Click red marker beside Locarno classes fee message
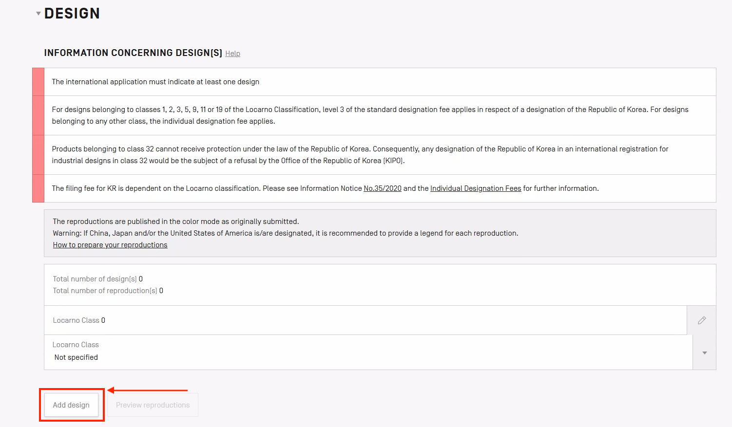732x427 pixels. [x=38, y=115]
